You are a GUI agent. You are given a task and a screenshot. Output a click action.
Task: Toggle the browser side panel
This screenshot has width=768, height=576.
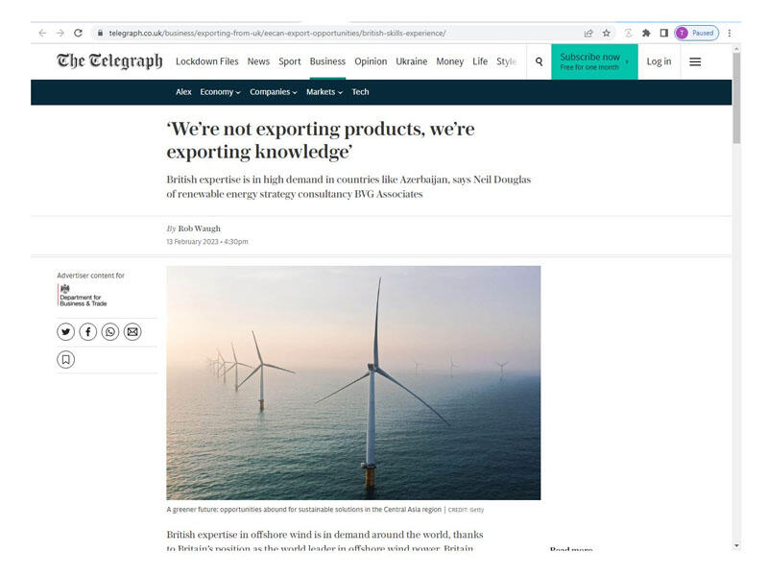click(663, 33)
